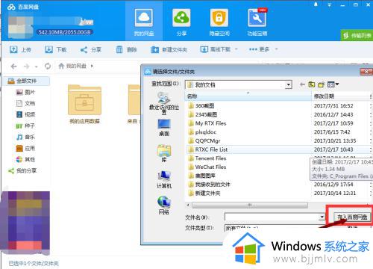Expand the breadcrumb arrow after 我的网盘
The width and height of the screenshot is (373, 269).
(x=92, y=66)
